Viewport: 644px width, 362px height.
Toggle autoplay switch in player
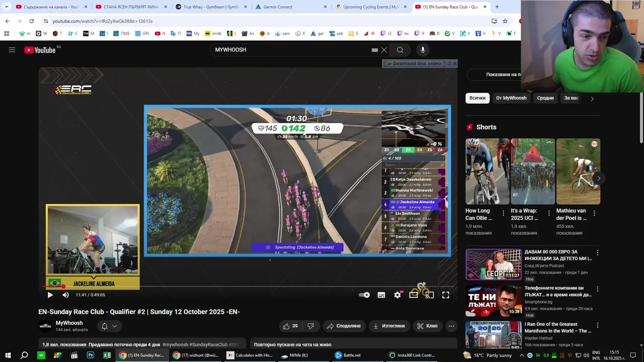364,295
